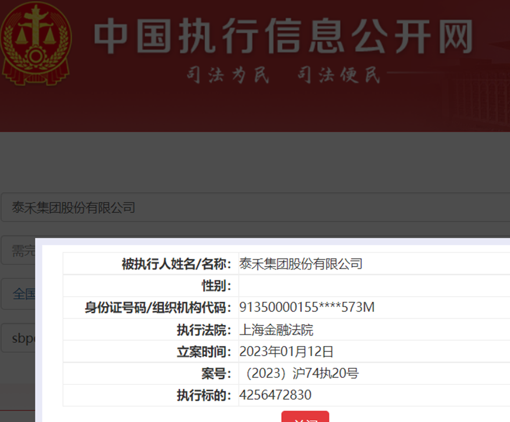Select the ID code 91350000155****573M

307,308
